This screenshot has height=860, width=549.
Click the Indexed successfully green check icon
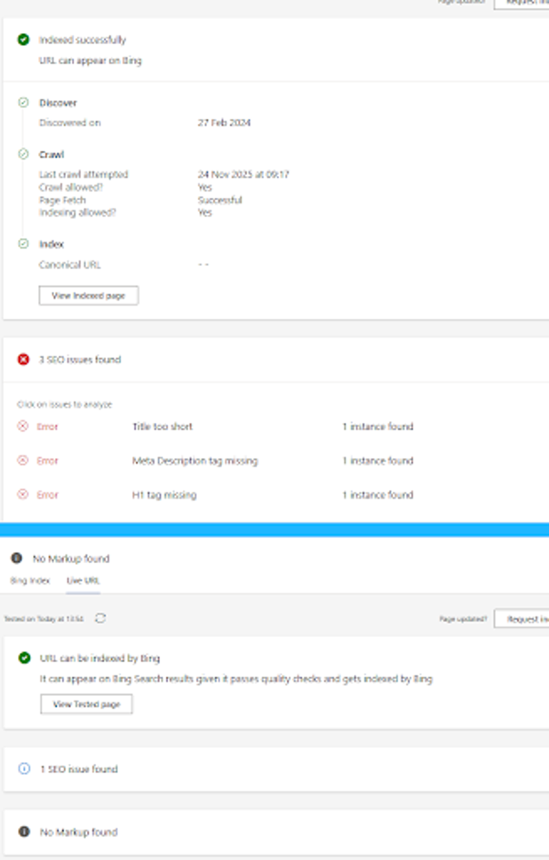pos(23,40)
